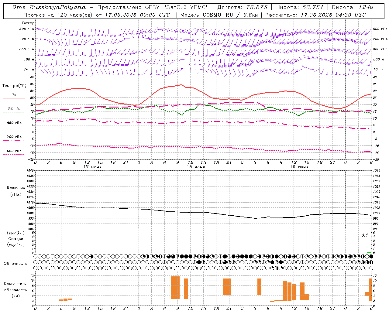Click the '2м' temperature legend entry
Viewport: 389px width, 311px height.
point(14,95)
